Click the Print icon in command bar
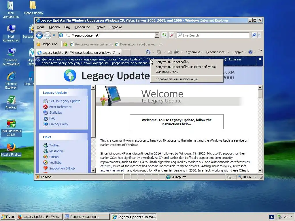Viewport: 295px width, 221px height. tap(177, 52)
